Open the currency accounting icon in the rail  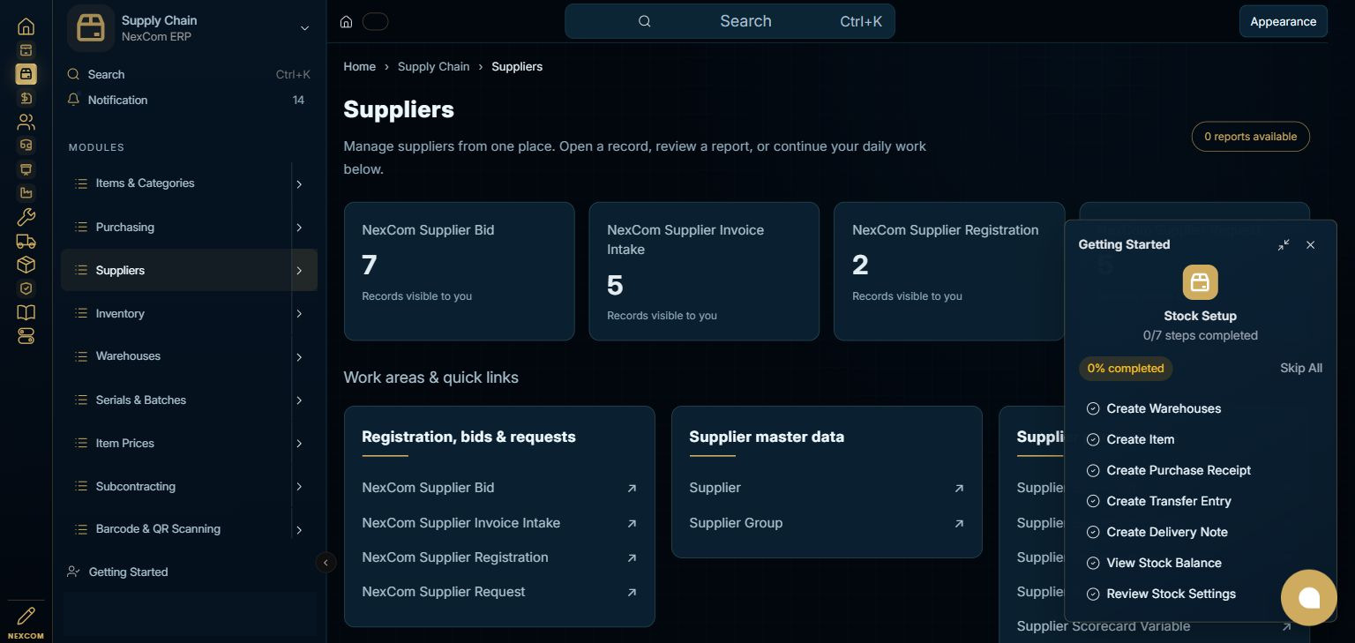[x=26, y=98]
